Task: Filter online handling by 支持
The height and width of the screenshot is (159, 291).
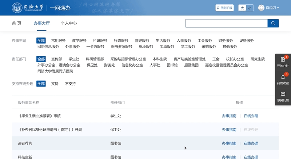Action: (55, 84)
